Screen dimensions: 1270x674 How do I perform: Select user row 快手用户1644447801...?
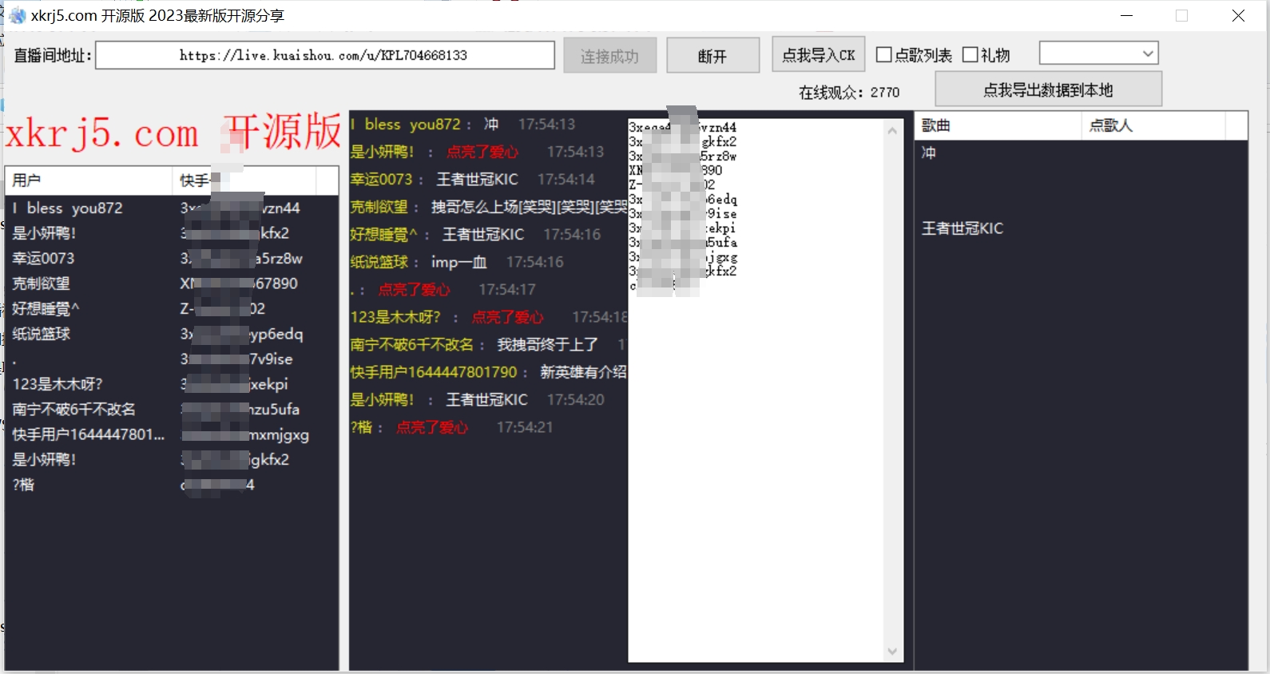(172, 434)
